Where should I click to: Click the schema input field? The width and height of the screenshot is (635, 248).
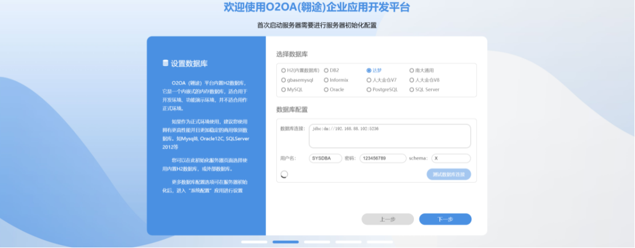pyautogui.click(x=451, y=158)
